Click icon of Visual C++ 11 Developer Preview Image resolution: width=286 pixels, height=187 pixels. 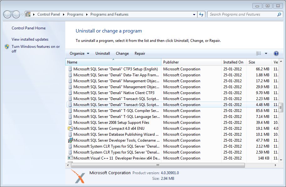pyautogui.click(x=70, y=158)
